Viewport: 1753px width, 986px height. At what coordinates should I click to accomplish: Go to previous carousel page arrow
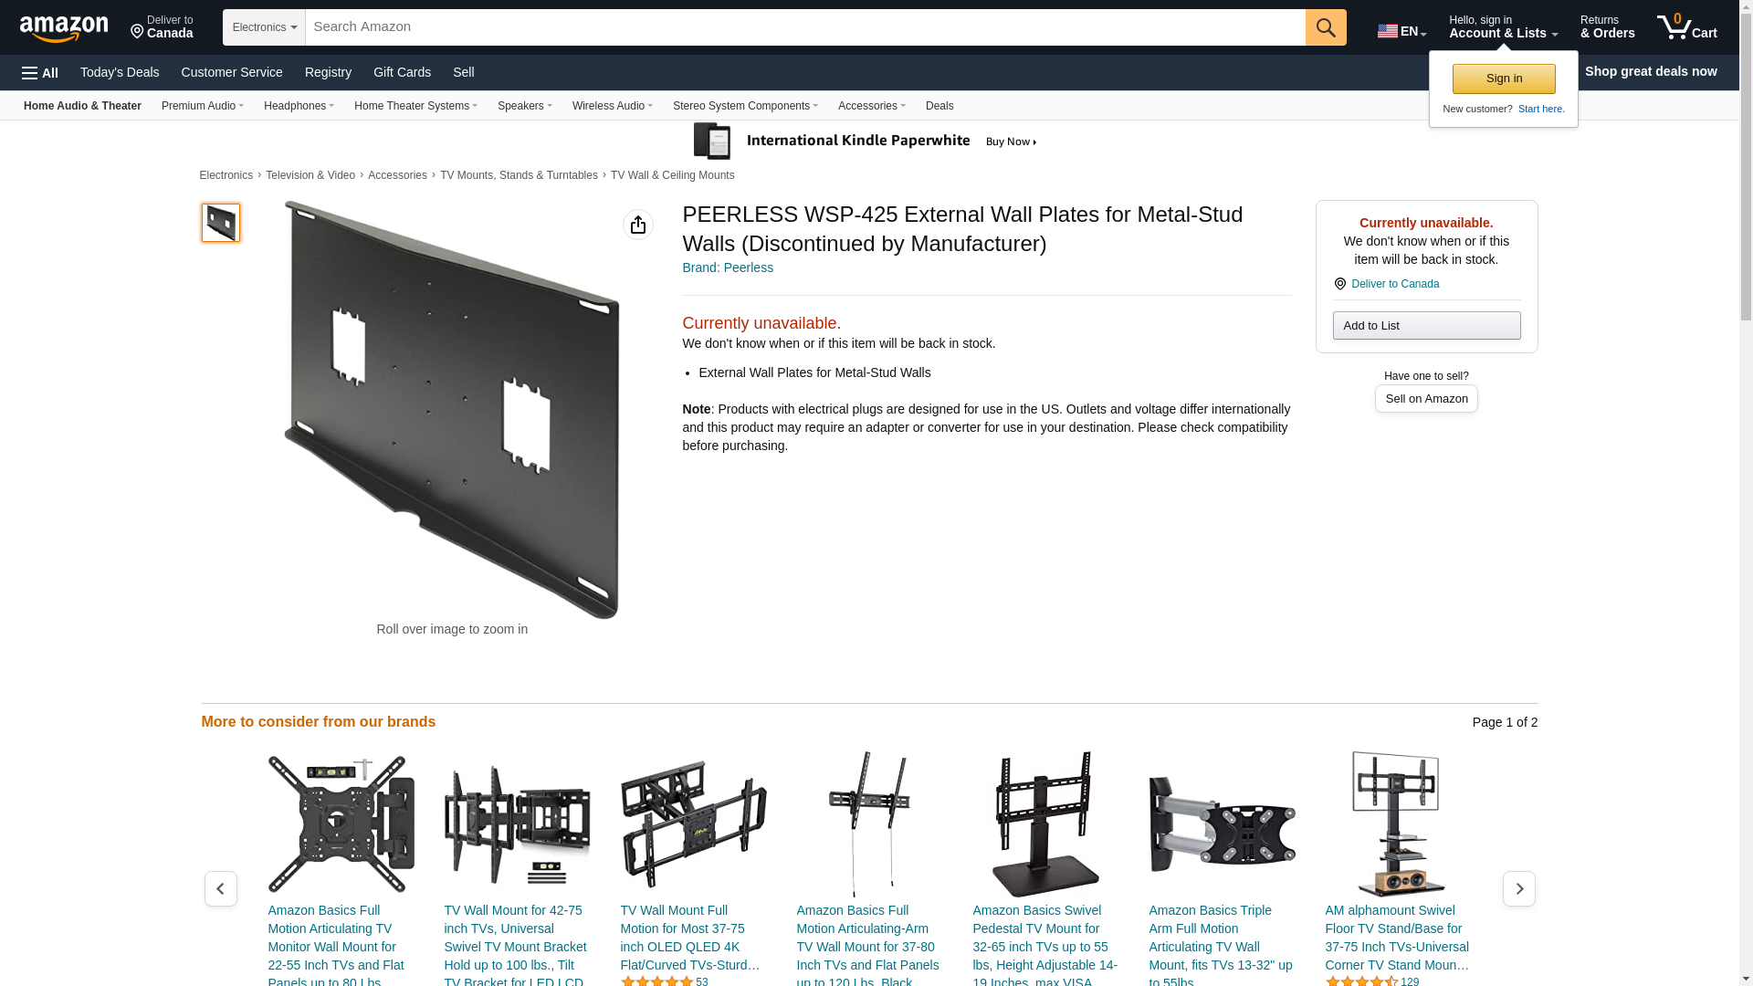pos(221,888)
